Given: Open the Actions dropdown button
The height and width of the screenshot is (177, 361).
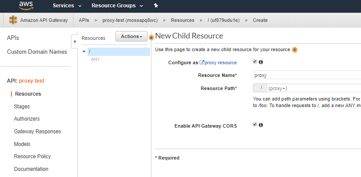Looking at the screenshot, I should 131,37.
